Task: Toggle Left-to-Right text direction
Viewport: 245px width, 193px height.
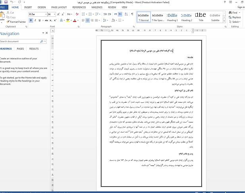Action: click(x=116, y=14)
